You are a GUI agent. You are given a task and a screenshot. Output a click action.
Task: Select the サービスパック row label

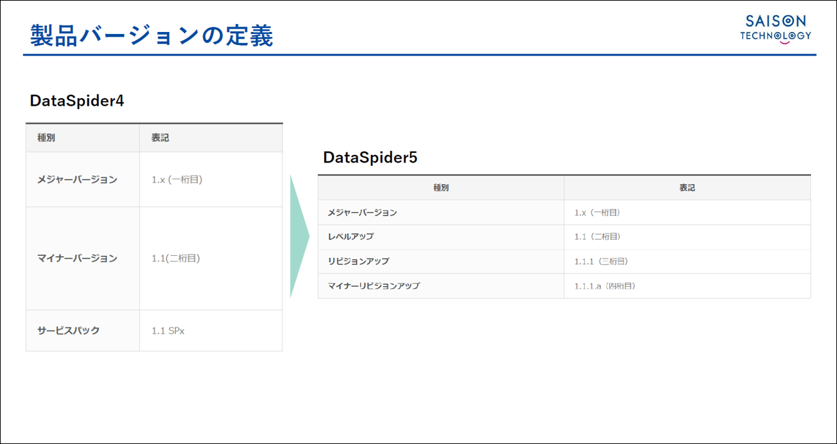69,330
